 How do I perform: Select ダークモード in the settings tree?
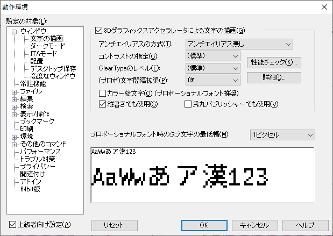[x=47, y=46]
